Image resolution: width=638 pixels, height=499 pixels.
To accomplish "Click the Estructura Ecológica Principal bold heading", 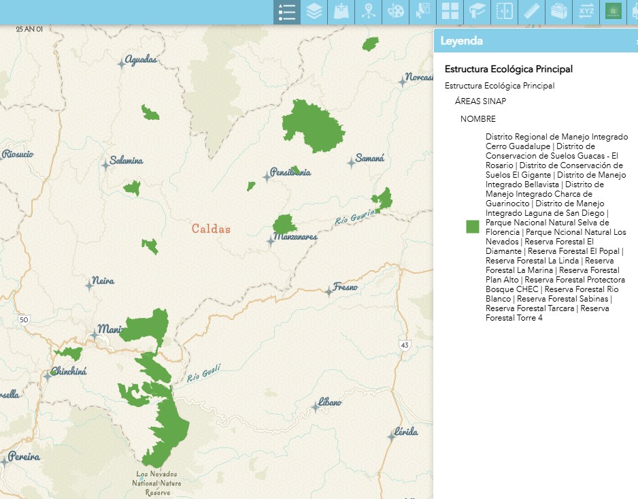I will tap(508, 69).
